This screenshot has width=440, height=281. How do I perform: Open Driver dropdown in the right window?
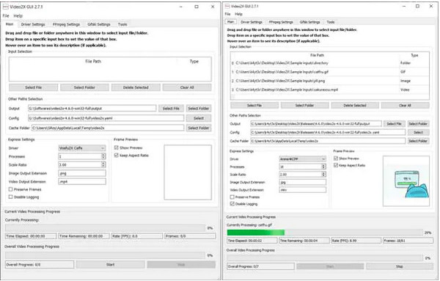302,159
